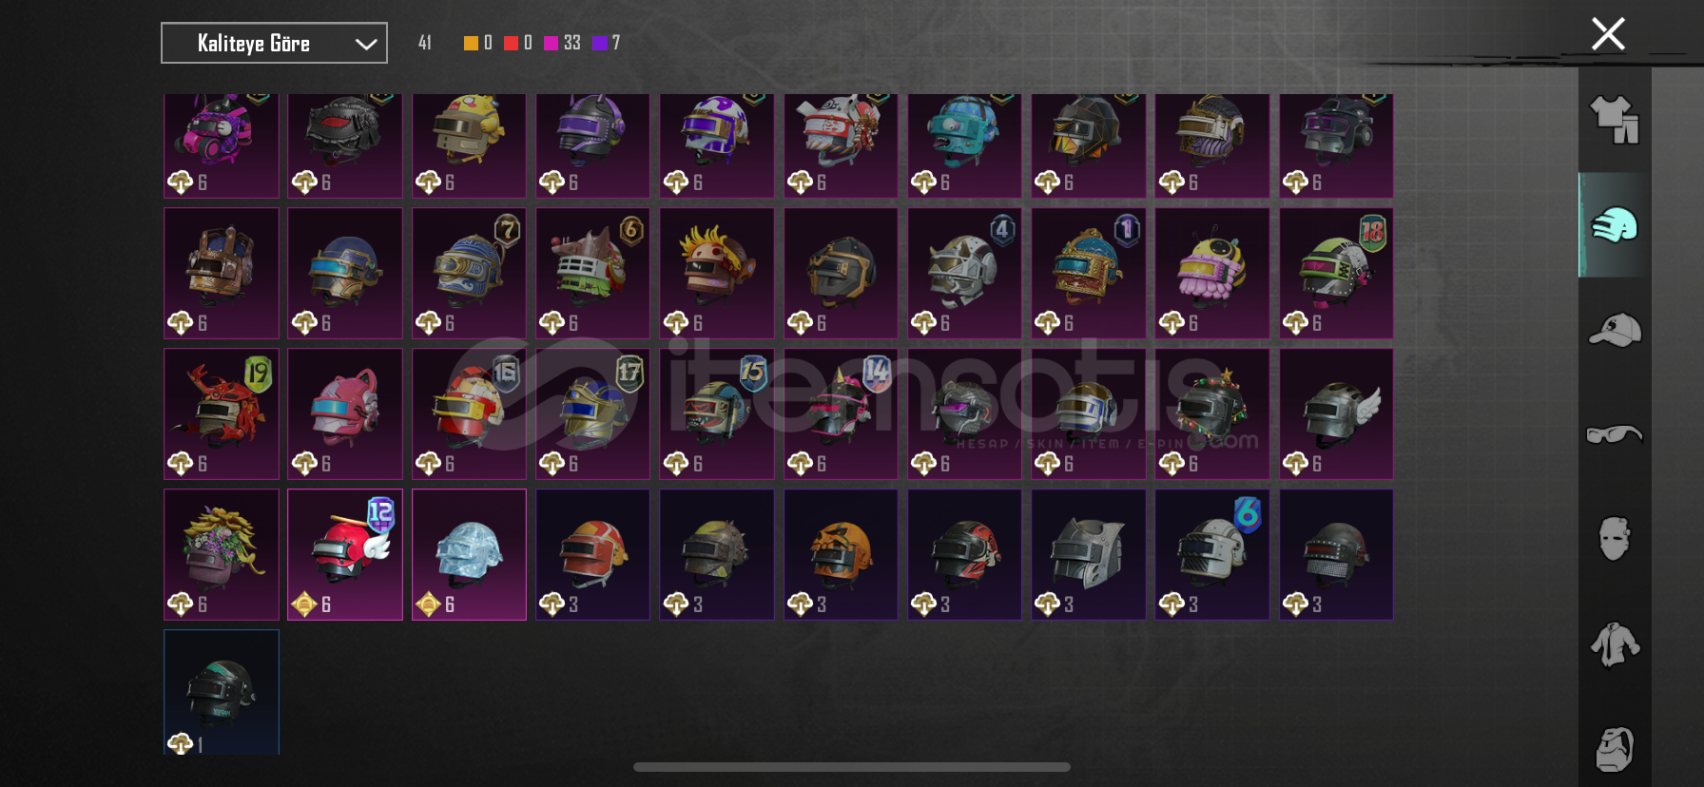The height and width of the screenshot is (787, 1704).
Task: Open the jacket clothing category
Action: [1615, 644]
